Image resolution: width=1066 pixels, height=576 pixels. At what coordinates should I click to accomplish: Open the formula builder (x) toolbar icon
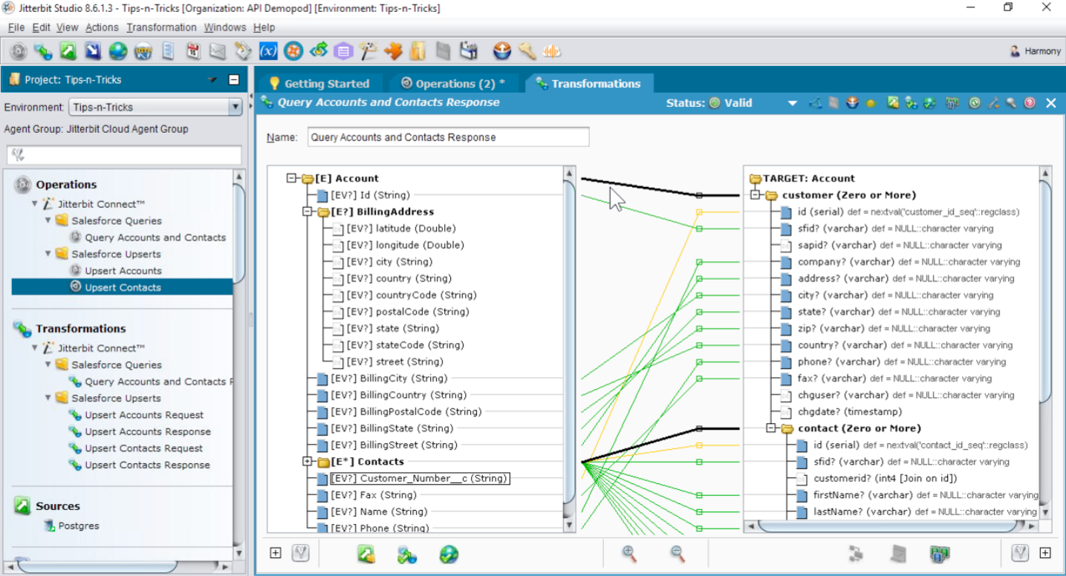pos(269,51)
